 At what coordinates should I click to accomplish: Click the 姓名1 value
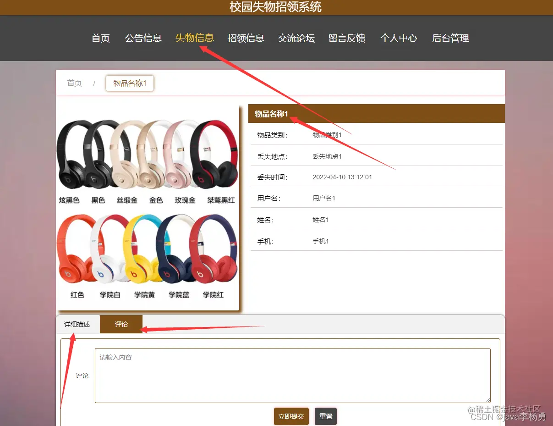click(x=321, y=220)
